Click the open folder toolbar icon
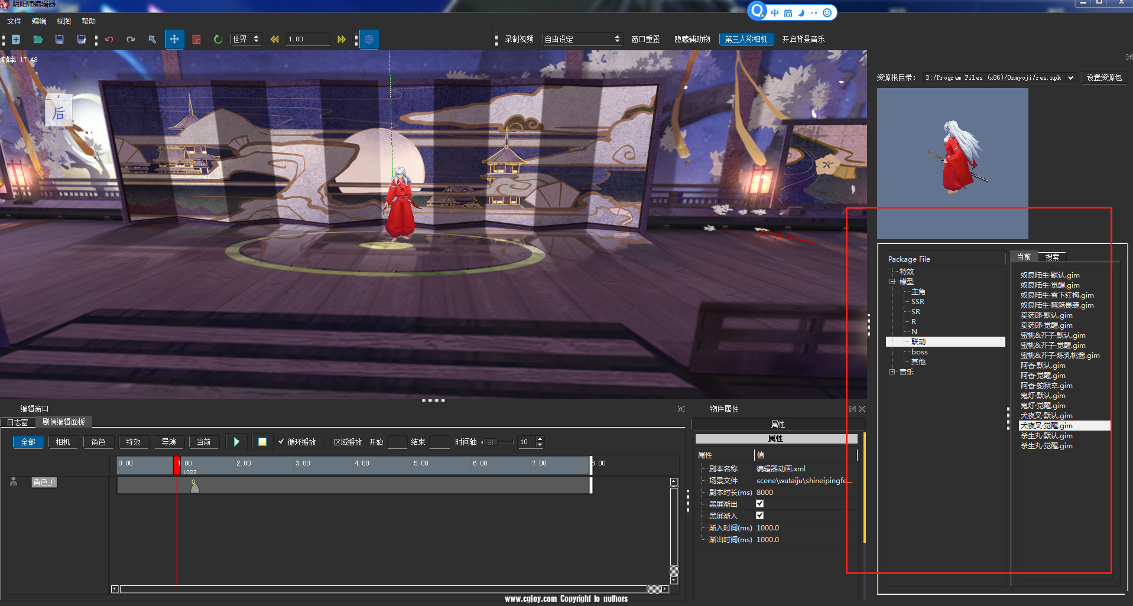Screen dimensions: 1133x606 click(x=38, y=39)
